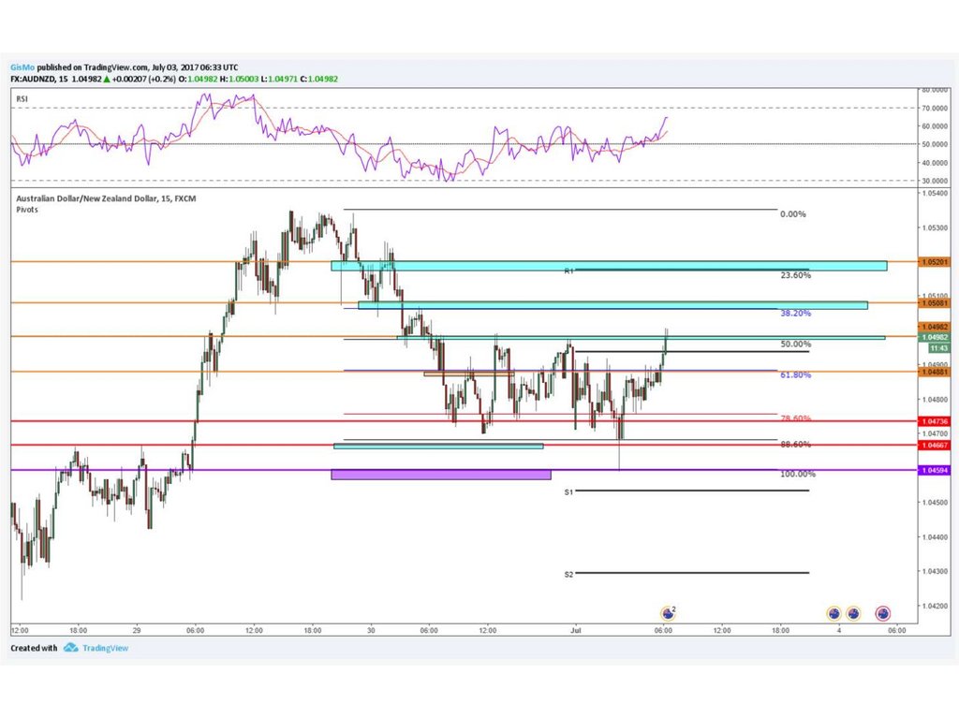Click the green up-arrow beside the price change
This screenshot has width=959, height=718.
[x=91, y=80]
